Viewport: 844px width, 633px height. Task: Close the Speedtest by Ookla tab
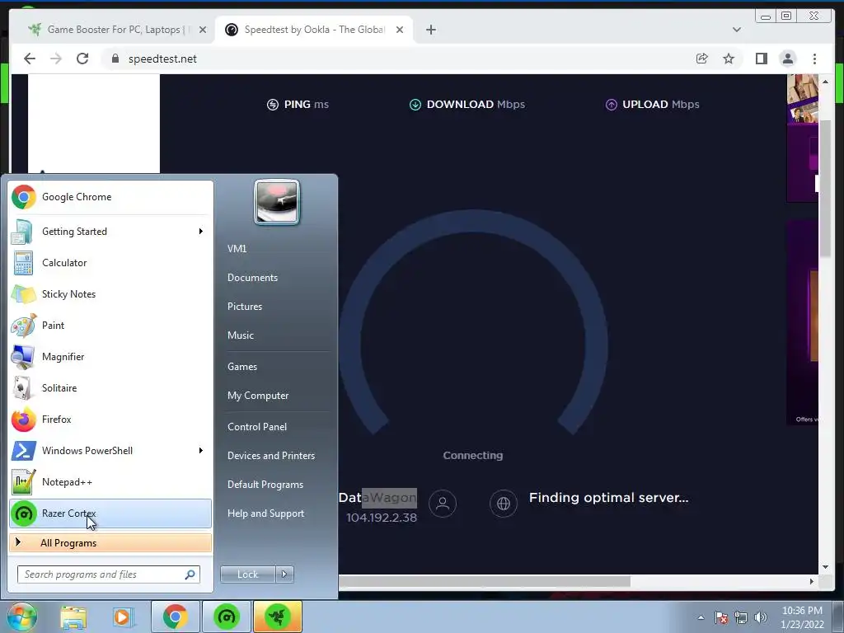(400, 30)
